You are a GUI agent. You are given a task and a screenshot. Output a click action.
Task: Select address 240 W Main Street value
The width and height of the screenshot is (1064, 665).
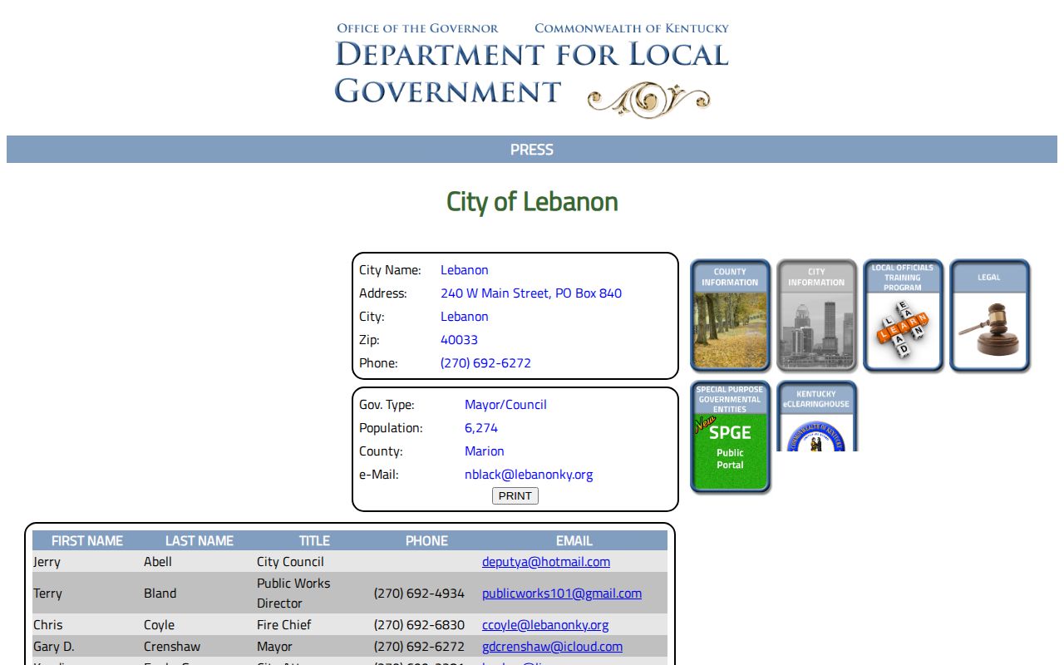531,293
